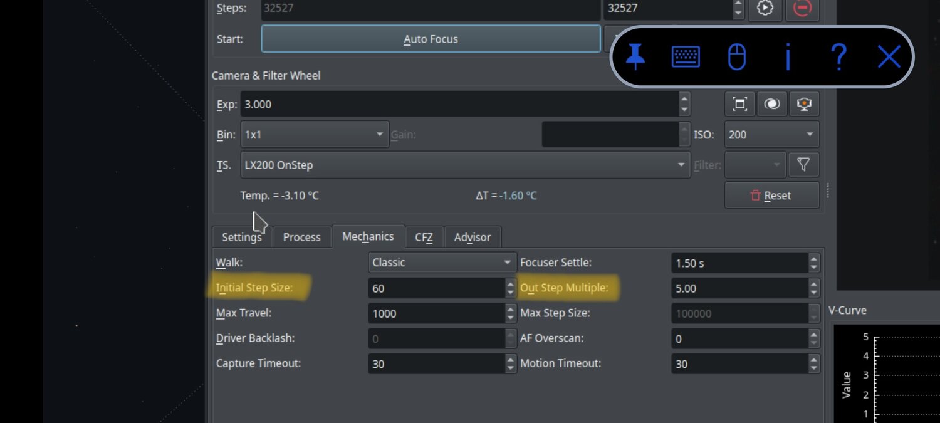Click the 'ΔT = -1.60 °C' reading
The height and width of the screenshot is (423, 940).
click(506, 196)
